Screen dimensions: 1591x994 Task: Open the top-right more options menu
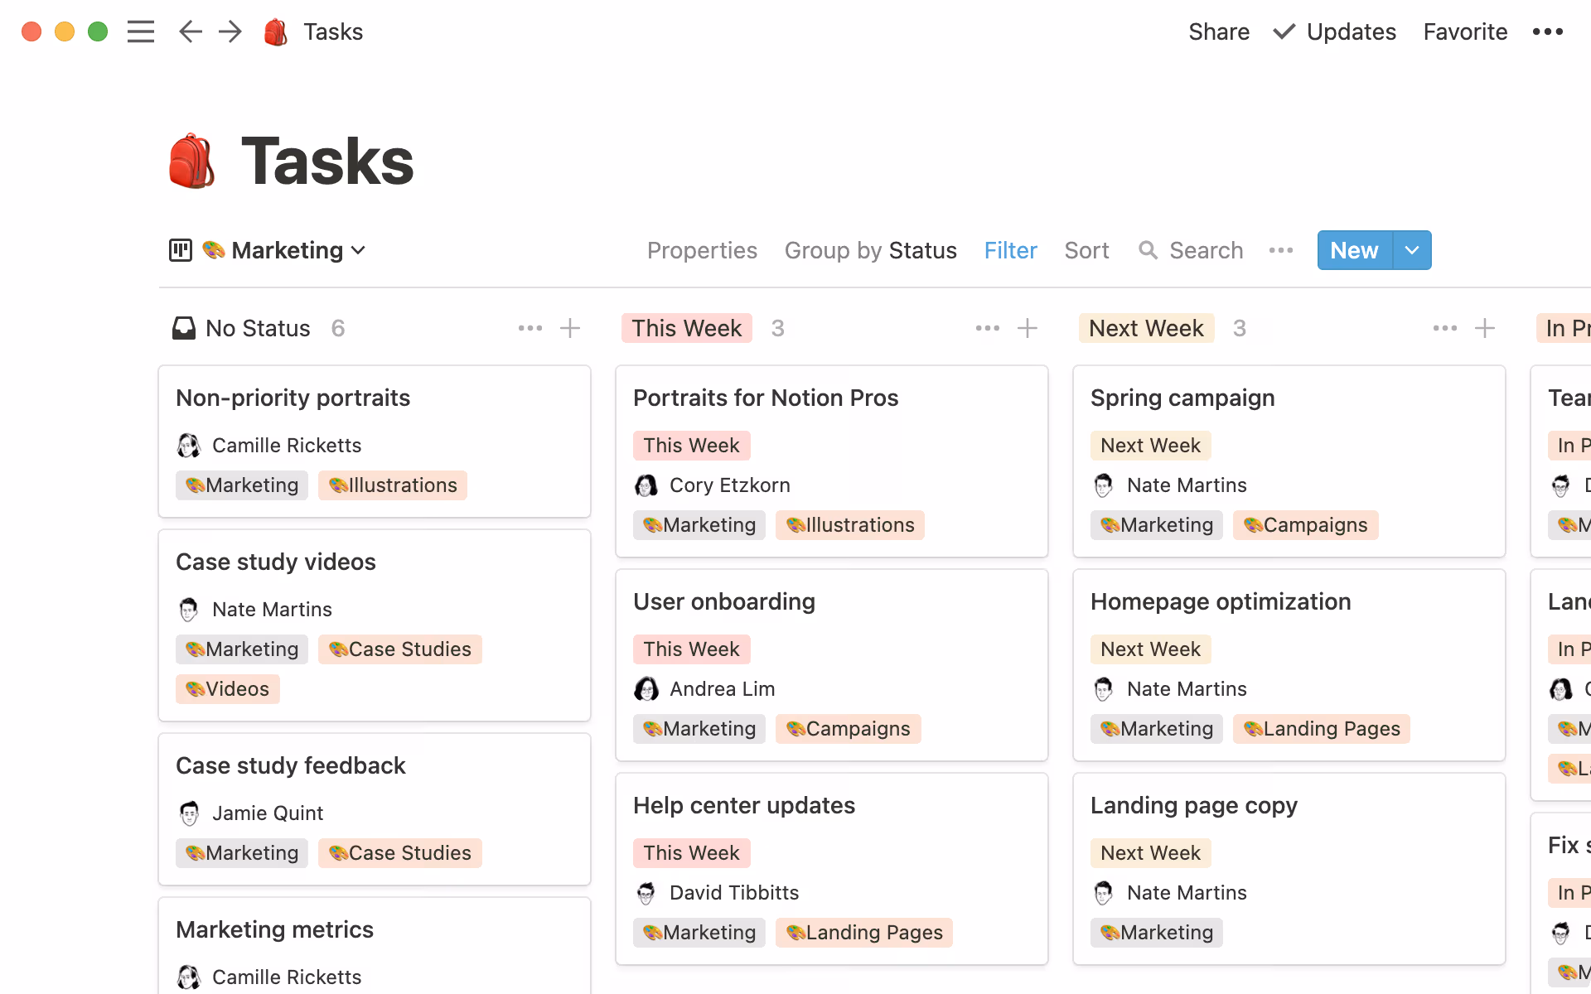point(1548,31)
